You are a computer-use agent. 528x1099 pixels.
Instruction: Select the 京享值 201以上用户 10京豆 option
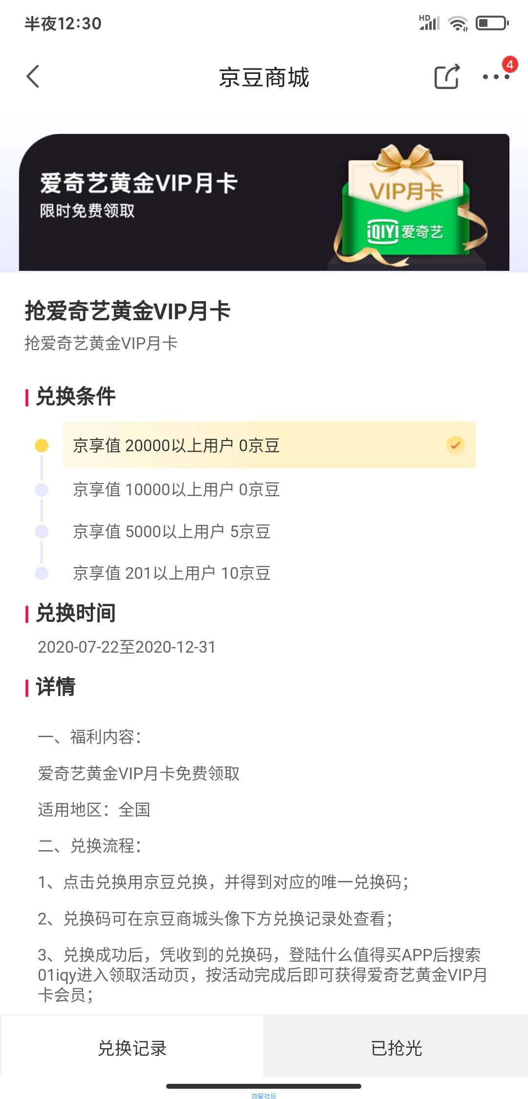[172, 573]
